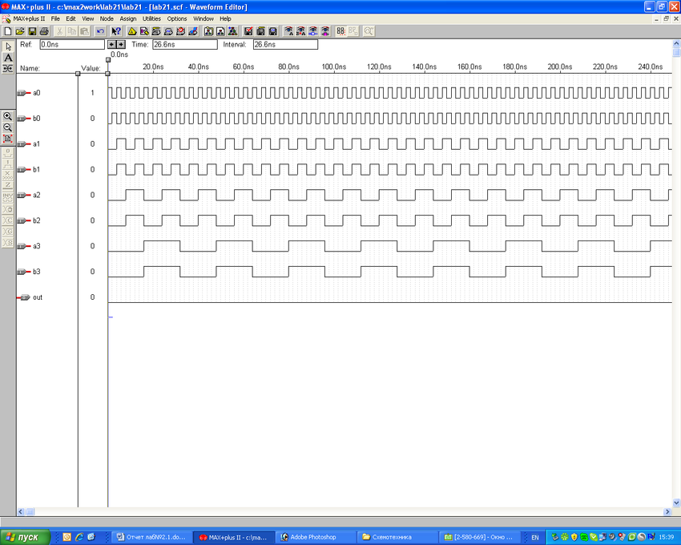Screen dimensions: 681x545
Task: Open a file via folder icon
Action: coord(20,31)
